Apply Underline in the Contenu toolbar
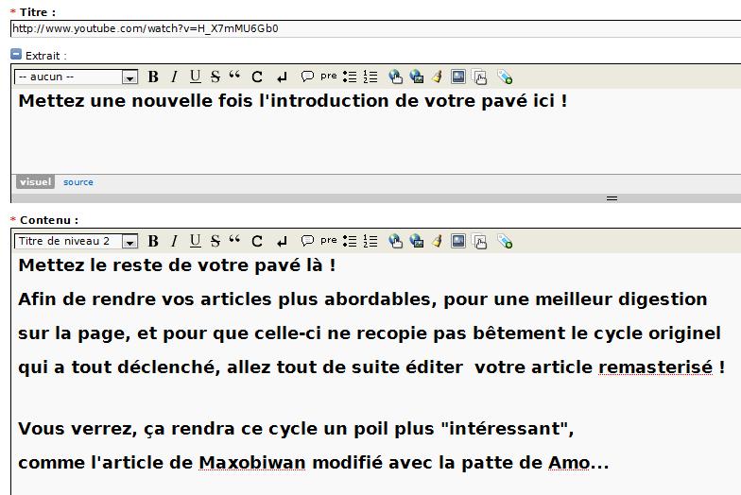Viewport: 741px width, 495px height. [195, 241]
